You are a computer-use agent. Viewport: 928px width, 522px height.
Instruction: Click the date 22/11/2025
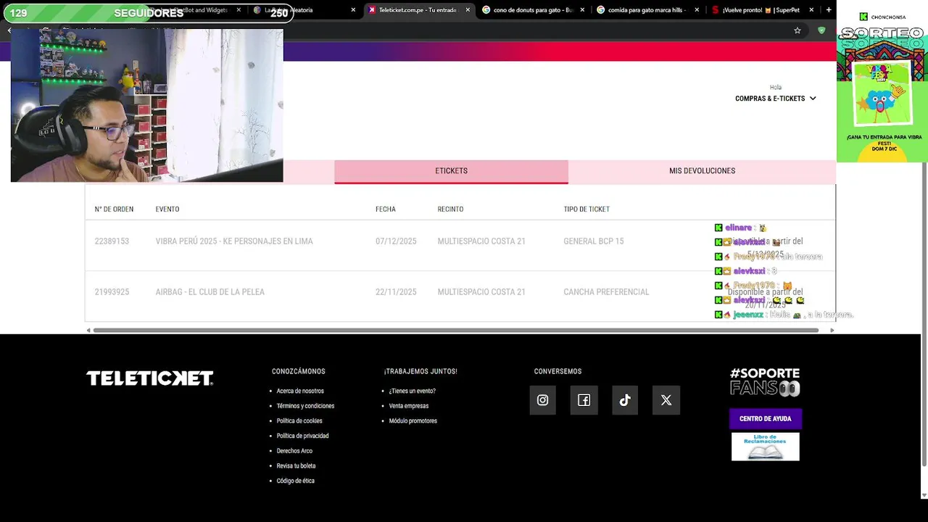[396, 292]
